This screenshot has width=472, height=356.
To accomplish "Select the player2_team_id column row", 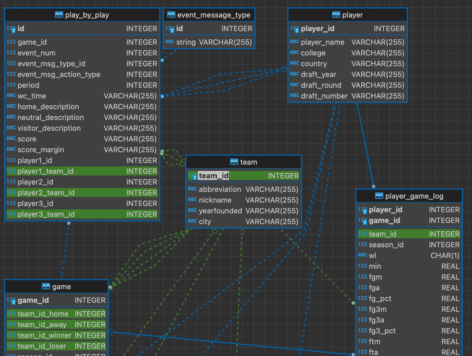I will (82, 193).
